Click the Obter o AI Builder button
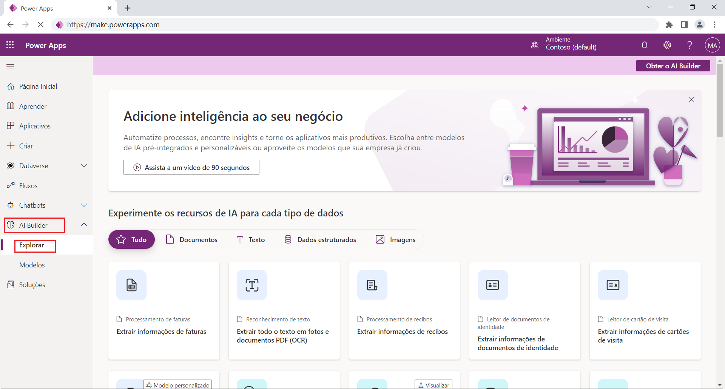Image resolution: width=725 pixels, height=389 pixels. pos(673,66)
